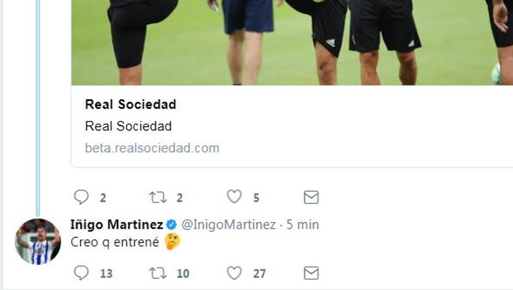Click the blue verified badge
This screenshot has width=513, height=290.
coord(172,225)
